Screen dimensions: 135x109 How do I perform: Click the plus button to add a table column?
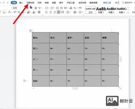point(120,59)
